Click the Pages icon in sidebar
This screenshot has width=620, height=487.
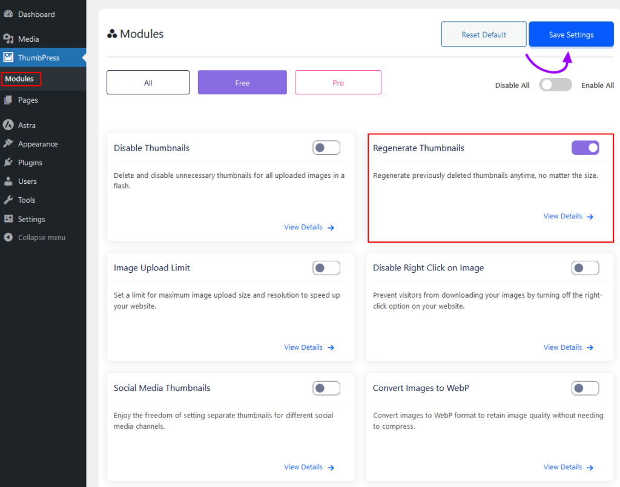point(8,100)
